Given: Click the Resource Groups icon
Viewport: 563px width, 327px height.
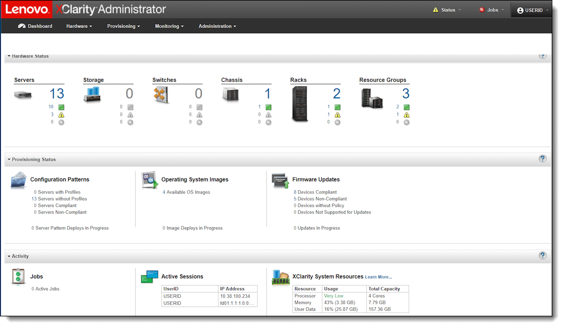Looking at the screenshot, I should 372,98.
